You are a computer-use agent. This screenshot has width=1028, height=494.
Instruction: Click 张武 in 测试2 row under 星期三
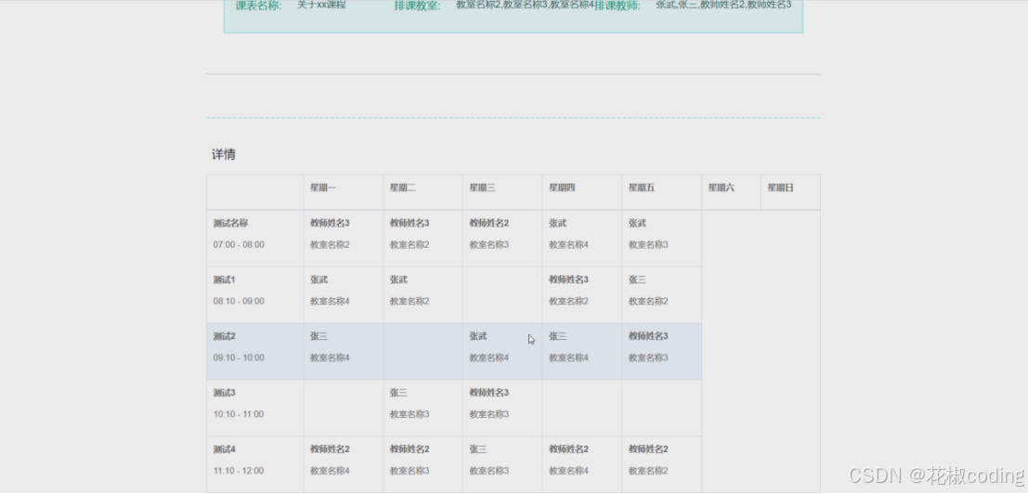point(478,337)
